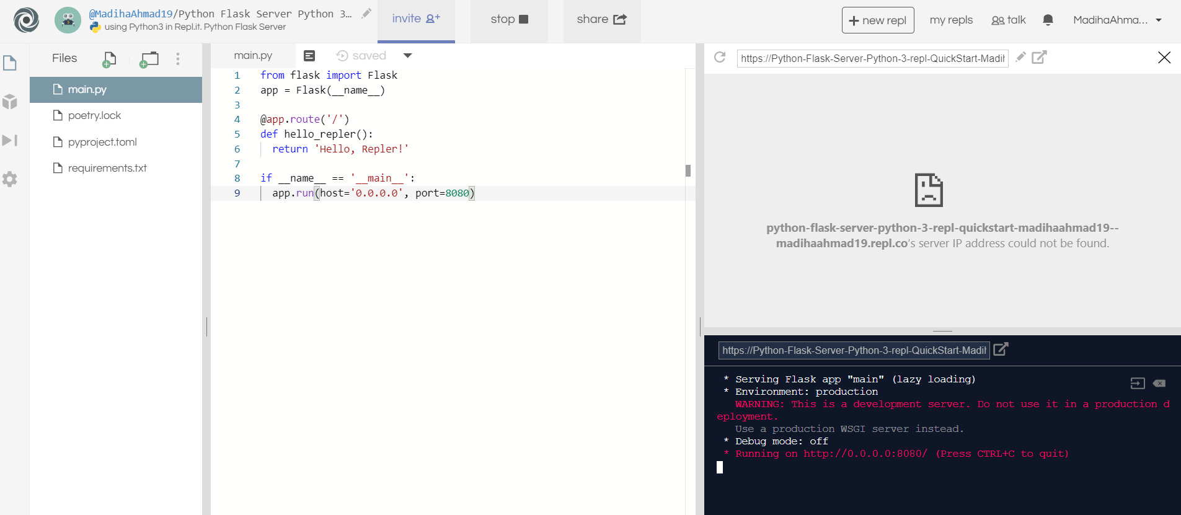Edit the preview URL with pencil icon

coord(1020,57)
